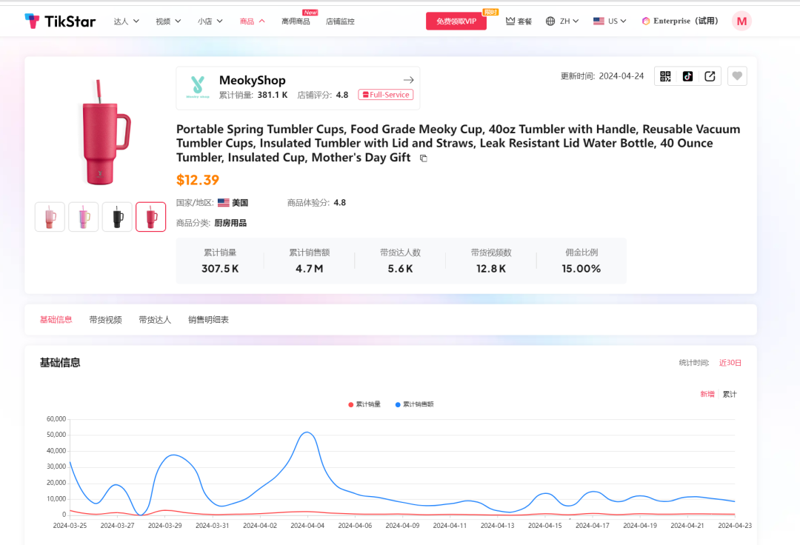Click the crown plan icon

click(x=510, y=21)
